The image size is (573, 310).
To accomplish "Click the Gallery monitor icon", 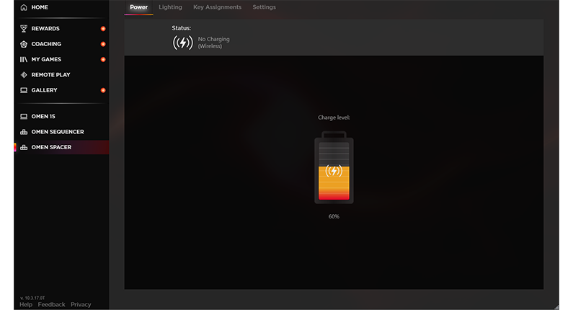I will [x=24, y=90].
